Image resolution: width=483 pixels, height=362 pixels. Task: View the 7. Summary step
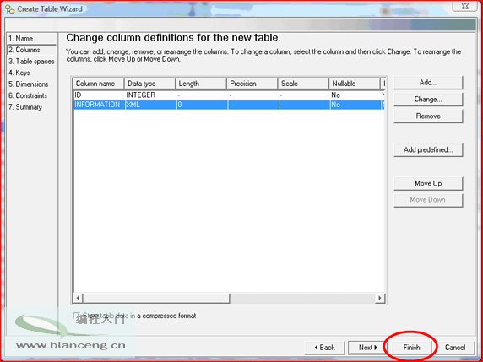click(x=25, y=107)
